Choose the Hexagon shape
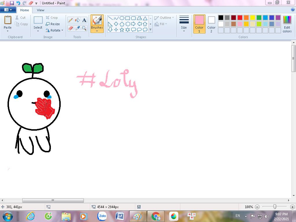The height and width of the screenshot is (222, 296). coord(127,24)
